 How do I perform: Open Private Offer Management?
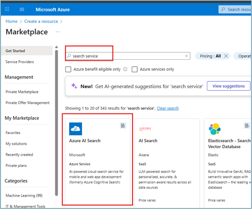coord(28,103)
